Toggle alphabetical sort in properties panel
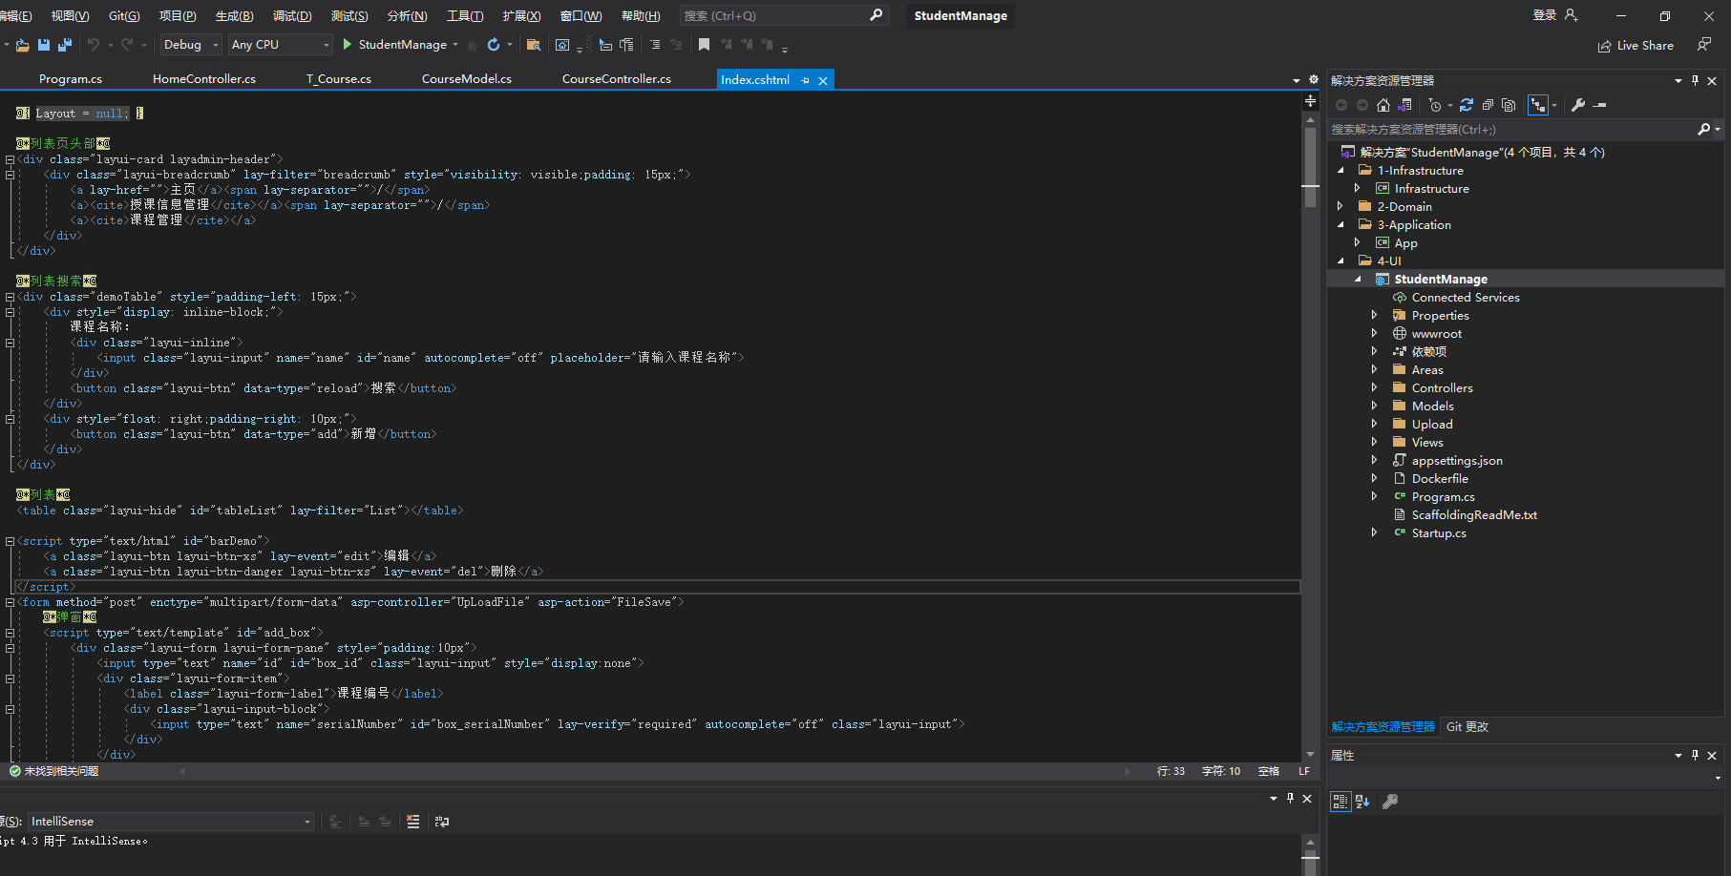This screenshot has height=876, width=1731. tap(1362, 802)
